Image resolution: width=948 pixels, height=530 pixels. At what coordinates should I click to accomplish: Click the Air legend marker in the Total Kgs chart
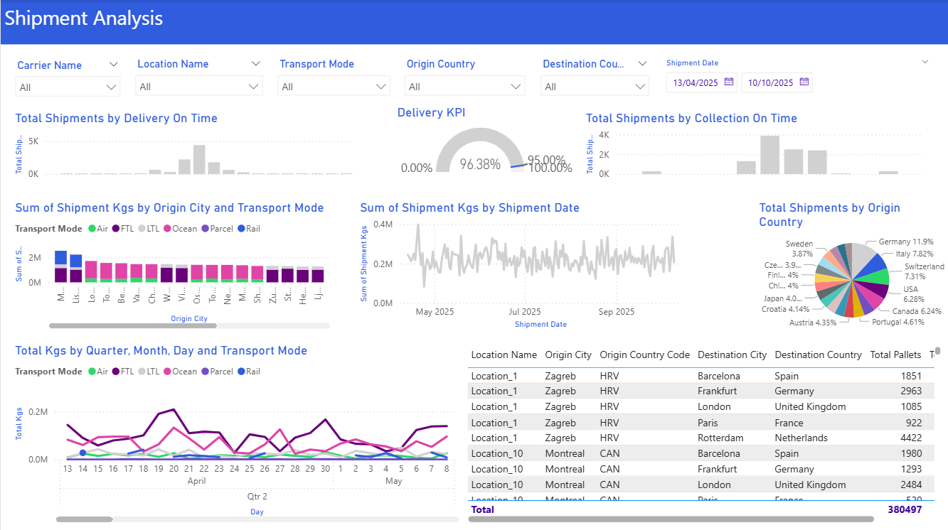pyautogui.click(x=92, y=372)
